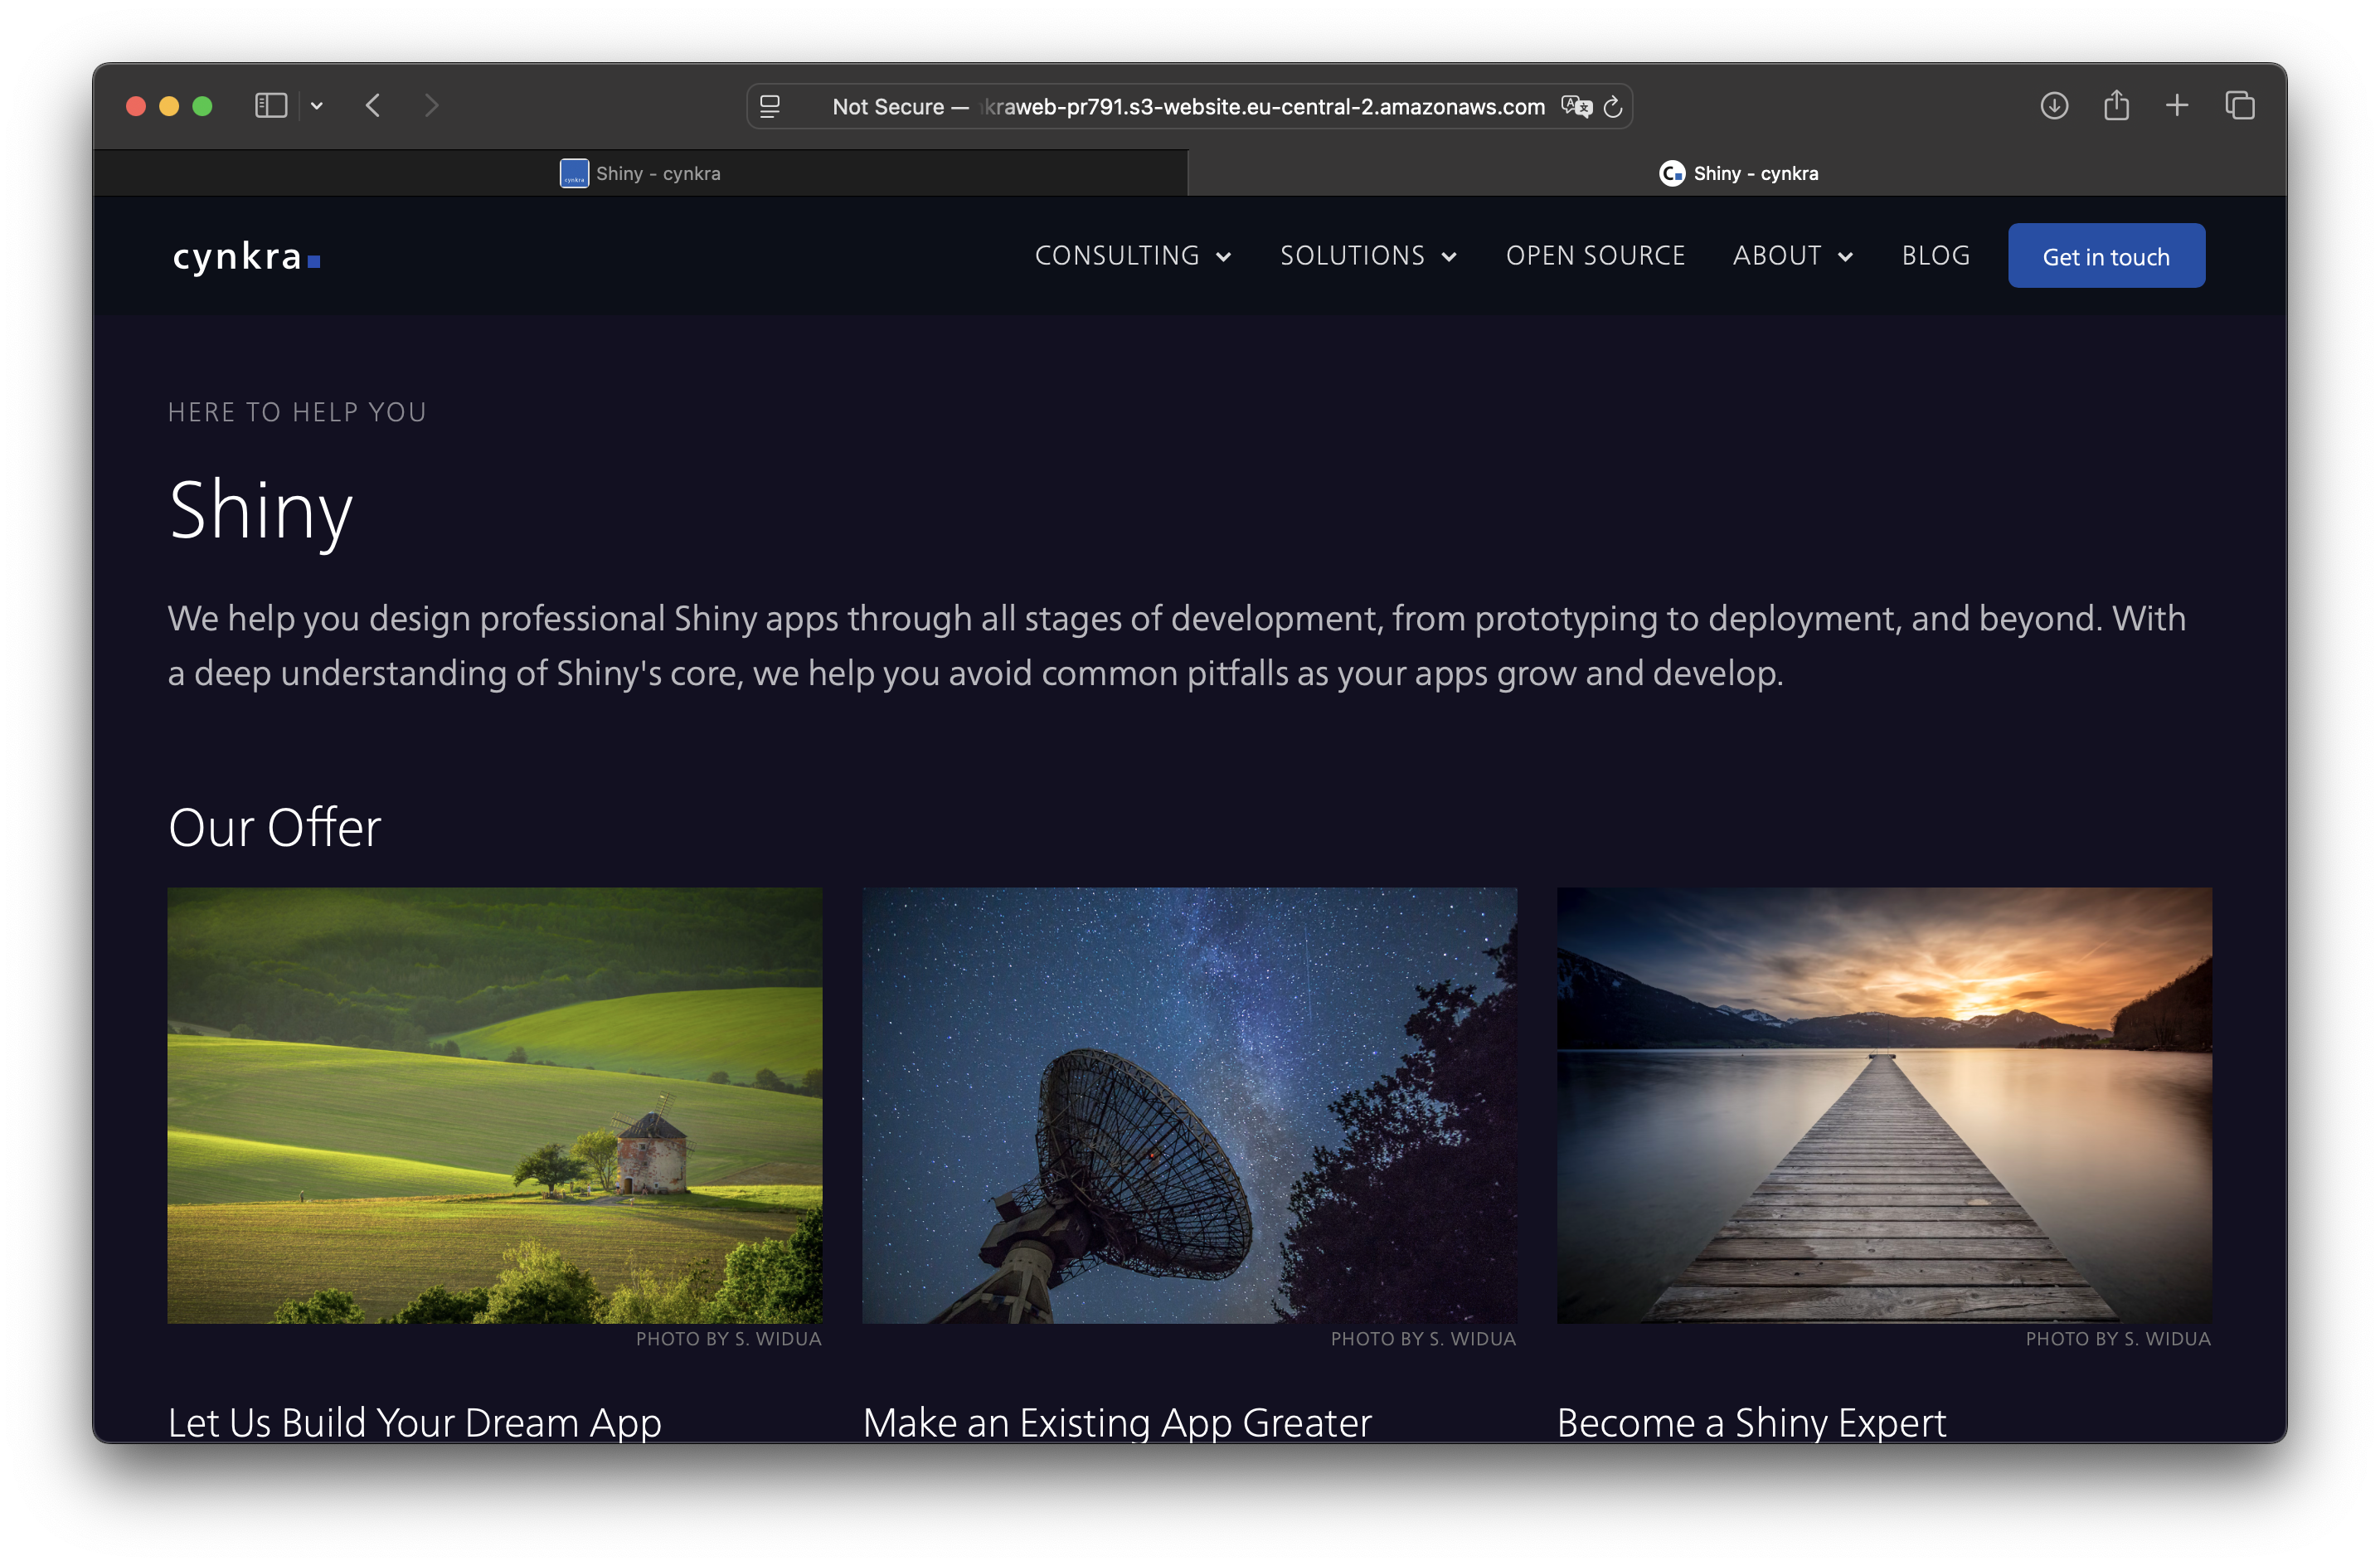This screenshot has height=1566, width=2380.
Task: Show tab overview icon
Action: (2240, 106)
